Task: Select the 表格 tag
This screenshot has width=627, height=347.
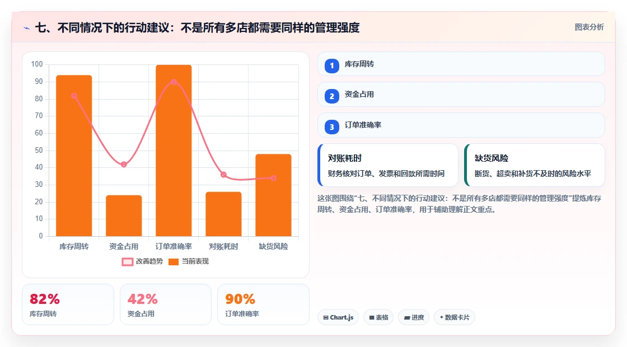Action: coord(378,317)
